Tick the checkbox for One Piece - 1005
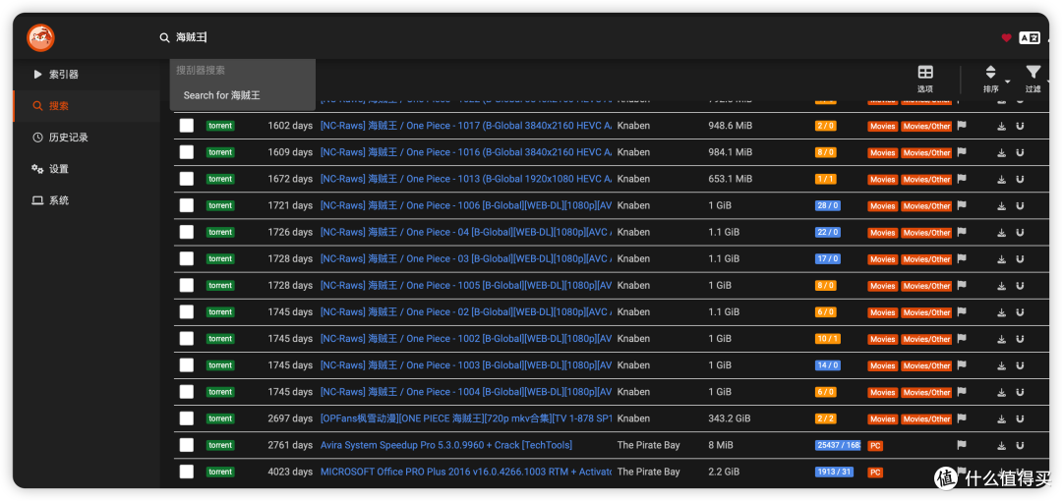Viewport: 1062px width, 501px height. click(x=186, y=285)
